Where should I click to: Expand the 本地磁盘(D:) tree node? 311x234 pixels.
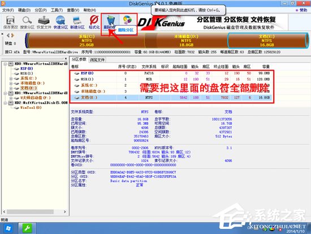pyautogui.click(x=11, y=83)
